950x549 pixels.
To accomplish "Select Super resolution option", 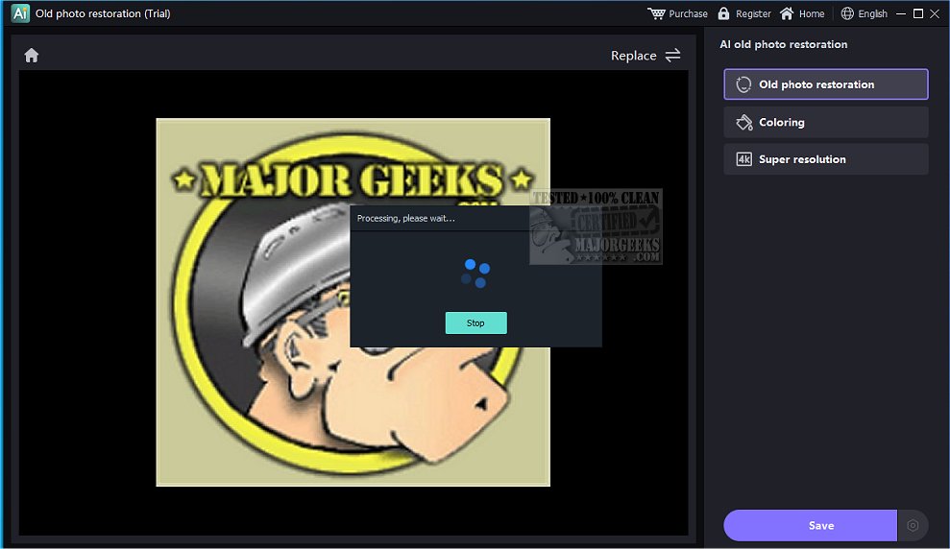I will click(825, 159).
